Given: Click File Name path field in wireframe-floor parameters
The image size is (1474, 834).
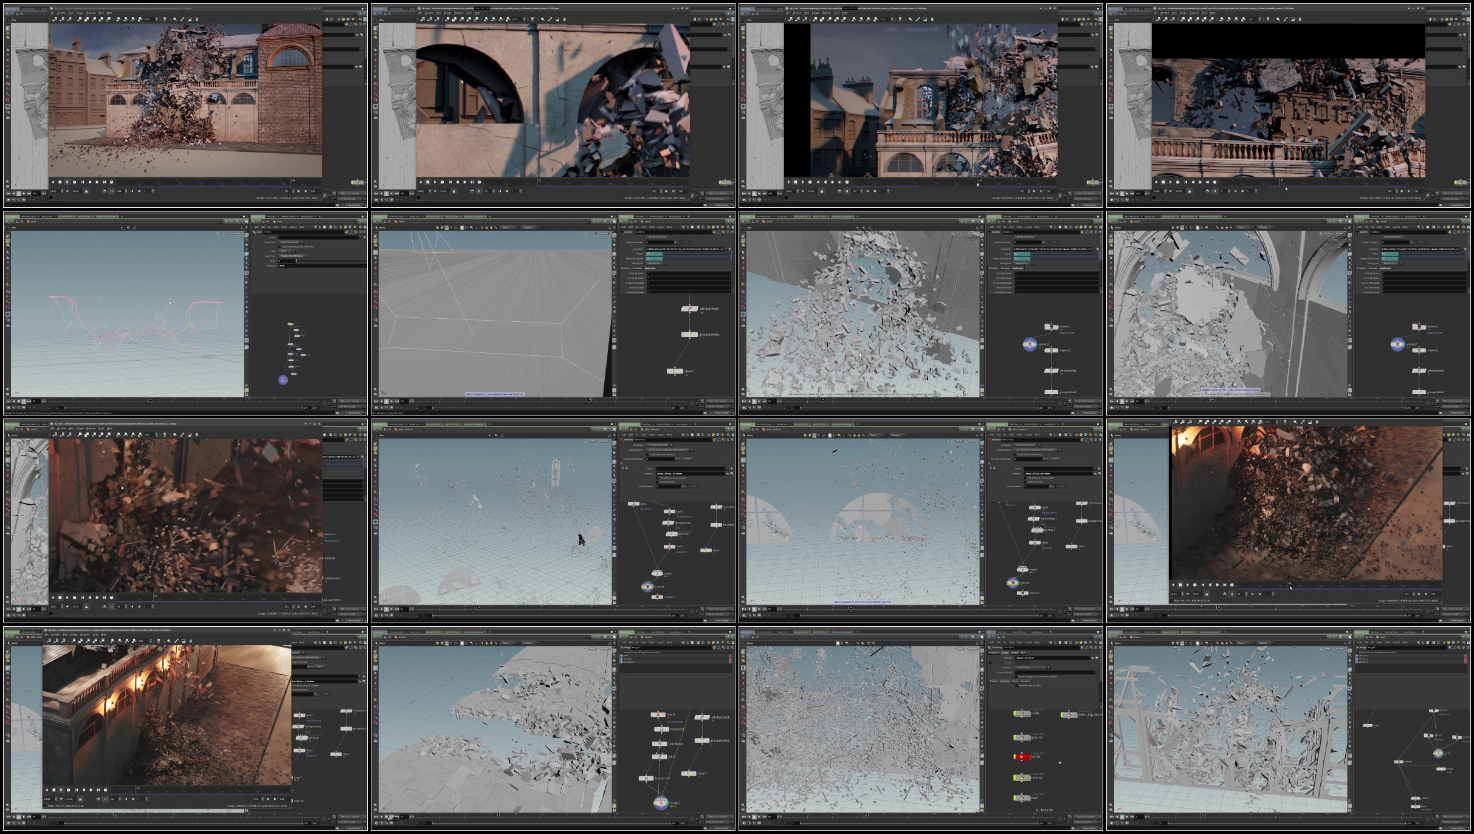Looking at the screenshot, I should coord(684,249).
